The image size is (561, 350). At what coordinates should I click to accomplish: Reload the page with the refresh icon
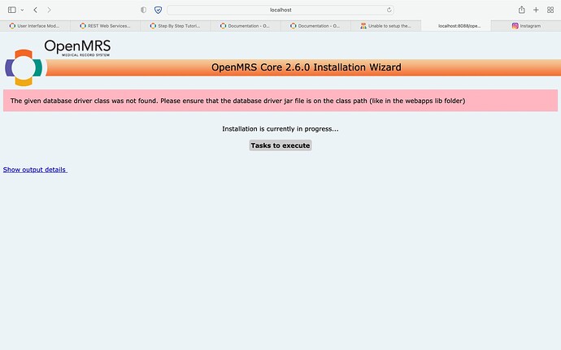click(389, 10)
